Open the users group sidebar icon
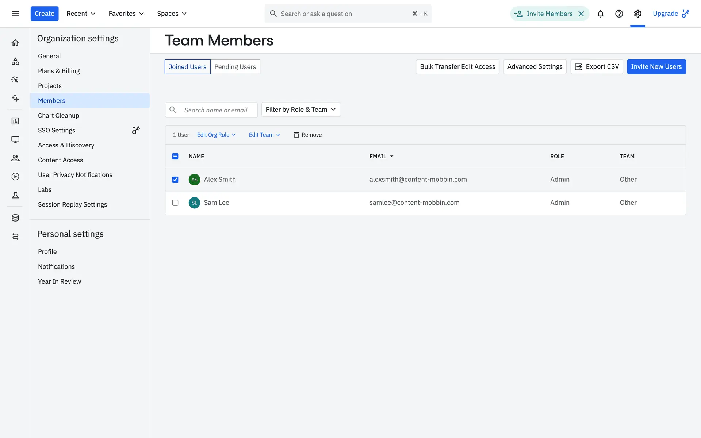This screenshot has width=701, height=438. (x=15, y=158)
